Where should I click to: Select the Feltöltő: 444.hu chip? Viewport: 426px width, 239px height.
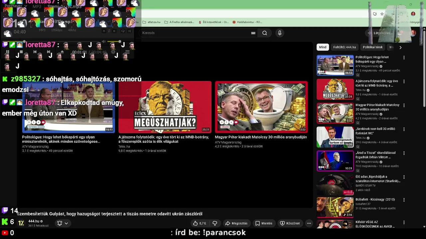(344, 47)
